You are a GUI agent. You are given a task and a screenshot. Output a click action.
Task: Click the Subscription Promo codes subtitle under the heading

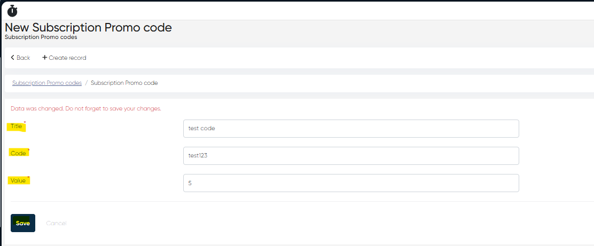tap(41, 37)
